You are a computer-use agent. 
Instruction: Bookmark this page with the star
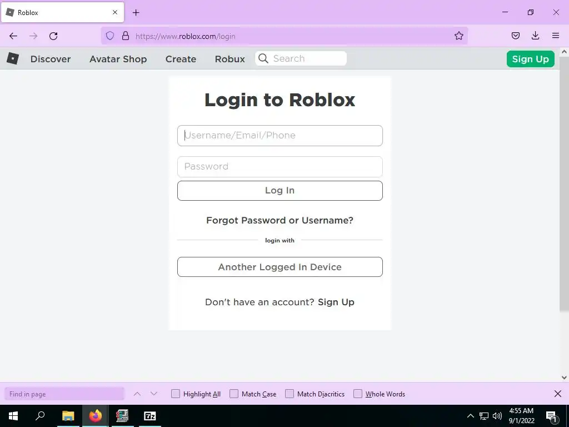[x=458, y=36]
